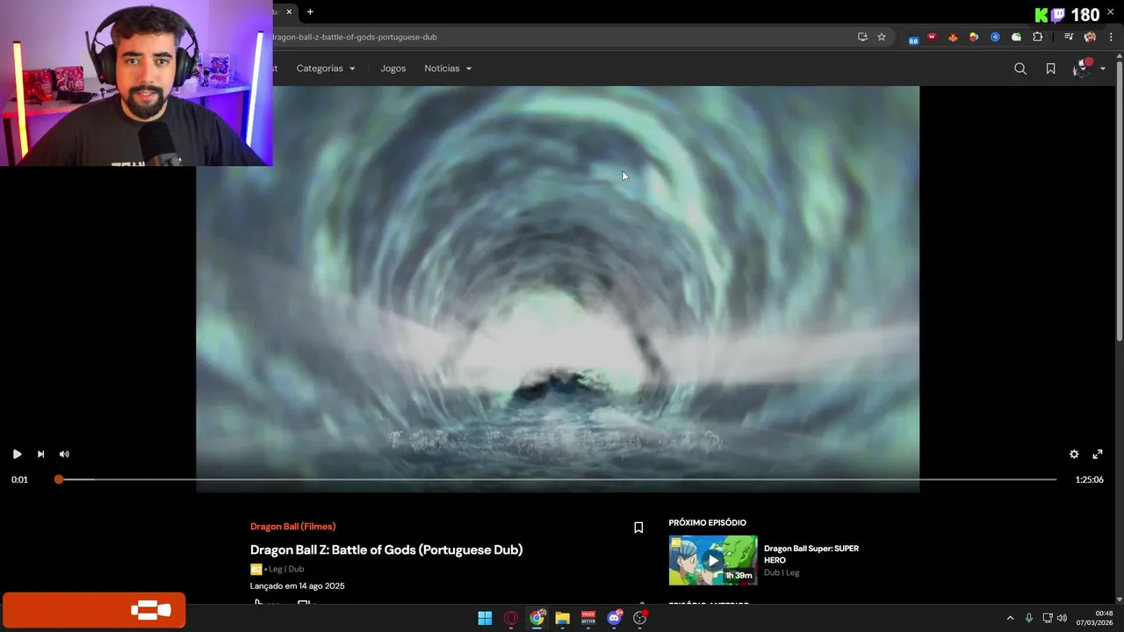Open the Windows Start menu

pyautogui.click(x=485, y=618)
